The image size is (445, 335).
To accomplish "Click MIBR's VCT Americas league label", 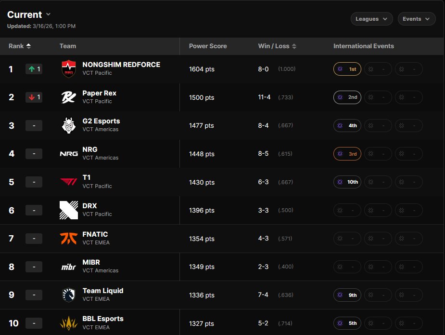I will click(101, 271).
